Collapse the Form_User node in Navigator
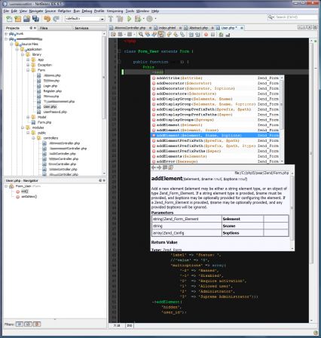The width and height of the screenshot is (321, 338). pos(6,186)
